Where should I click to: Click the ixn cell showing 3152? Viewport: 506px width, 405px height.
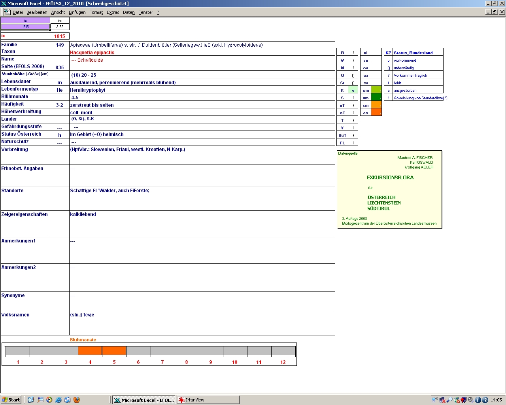[60, 27]
